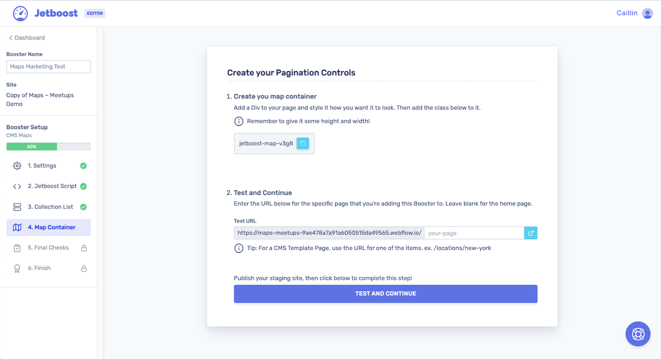This screenshot has width=661, height=359.
Task: Click the Jetboost Script code brackets icon
Action: coord(17,187)
